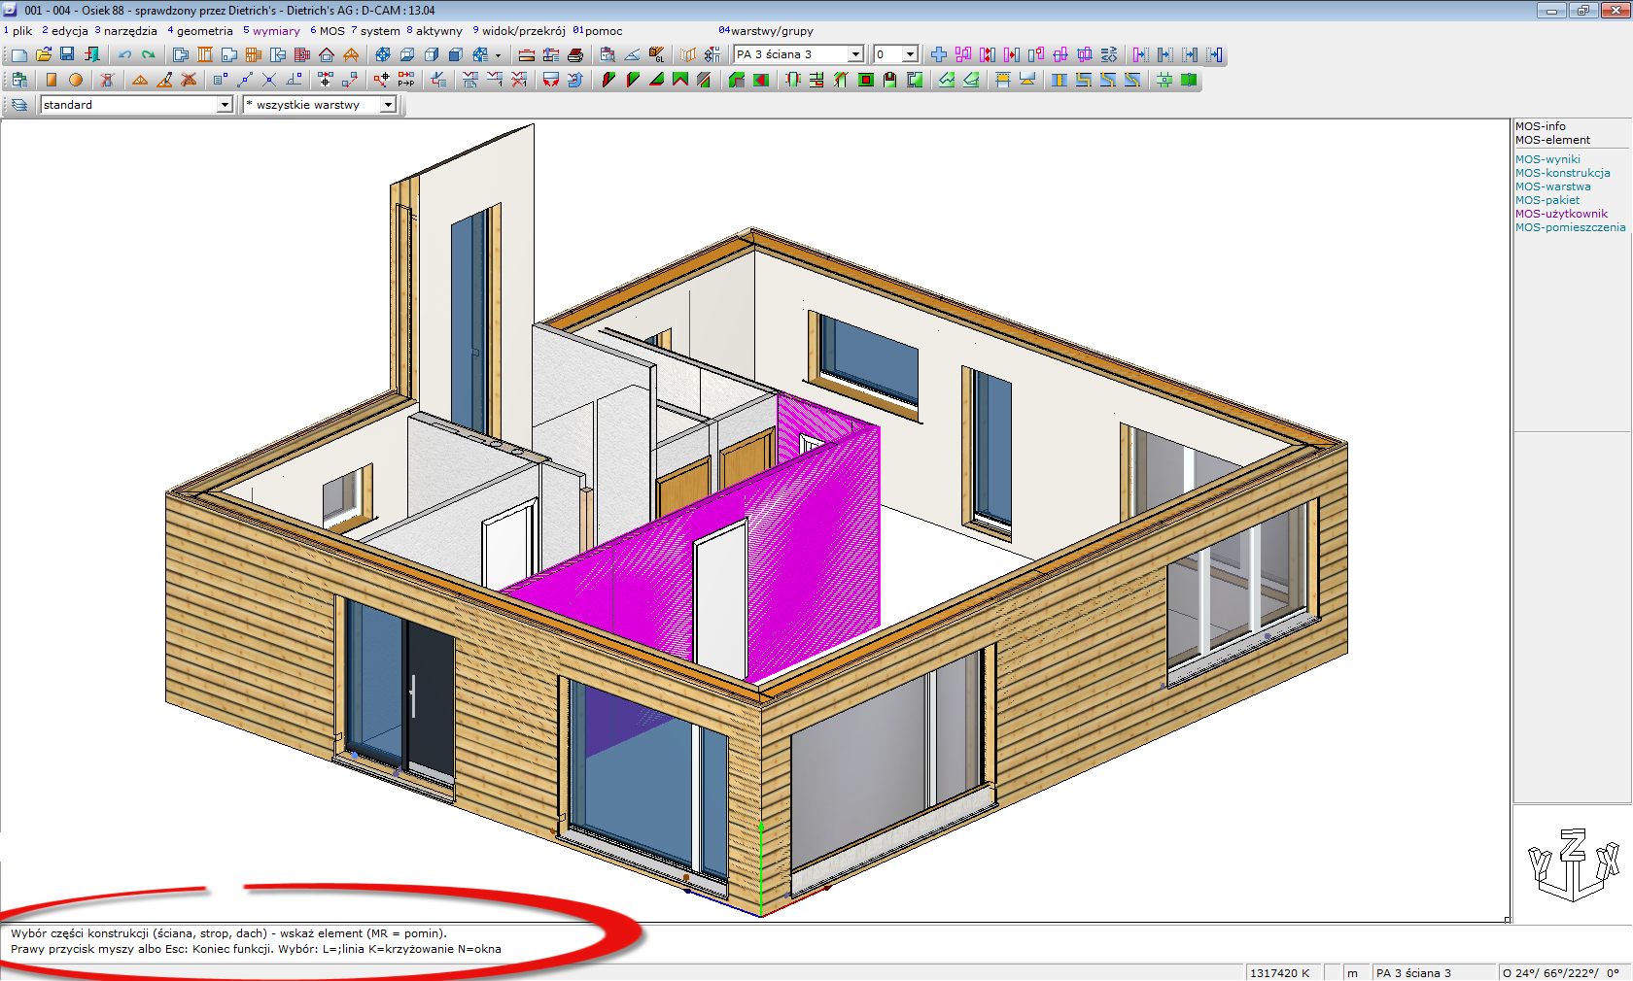
Task: Undo the last action
Action: pos(124,55)
